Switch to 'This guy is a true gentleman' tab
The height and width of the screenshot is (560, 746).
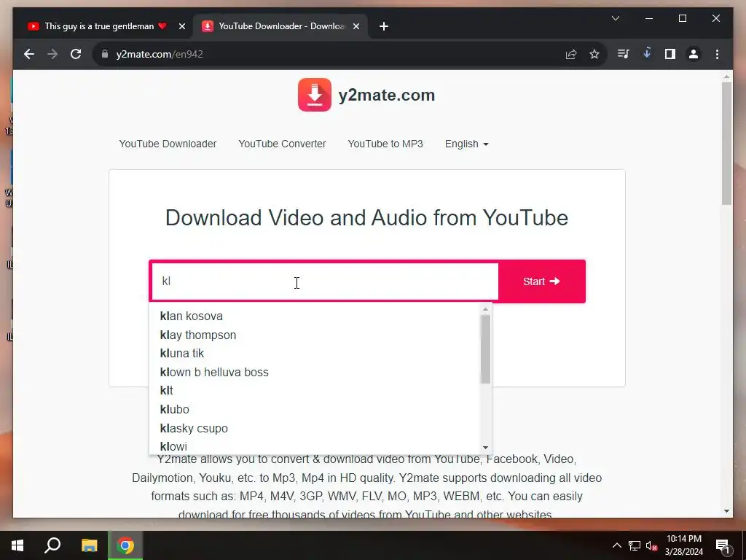[100, 26]
